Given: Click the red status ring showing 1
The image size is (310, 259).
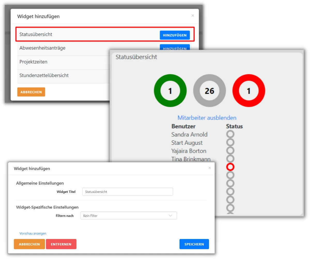Looking at the screenshot, I should [x=248, y=91].
